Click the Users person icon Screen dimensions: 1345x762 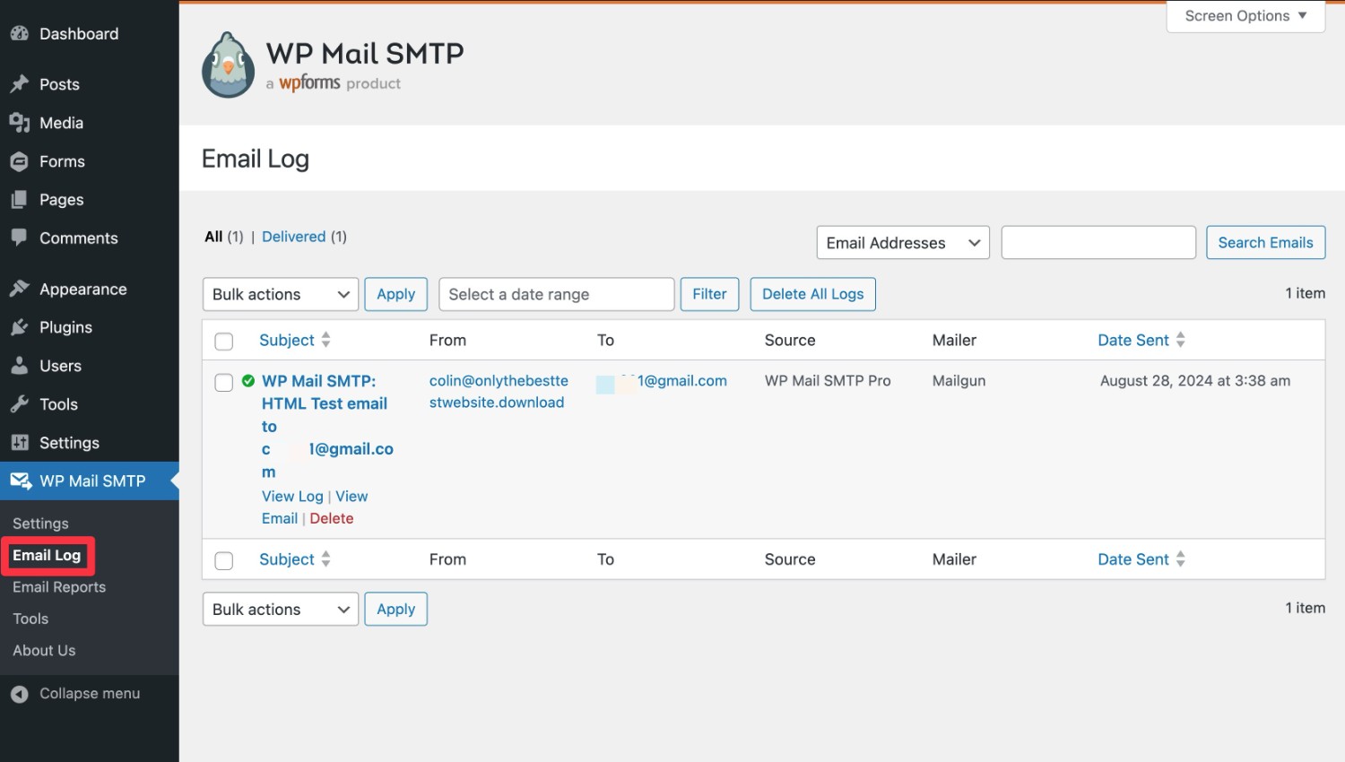click(20, 366)
